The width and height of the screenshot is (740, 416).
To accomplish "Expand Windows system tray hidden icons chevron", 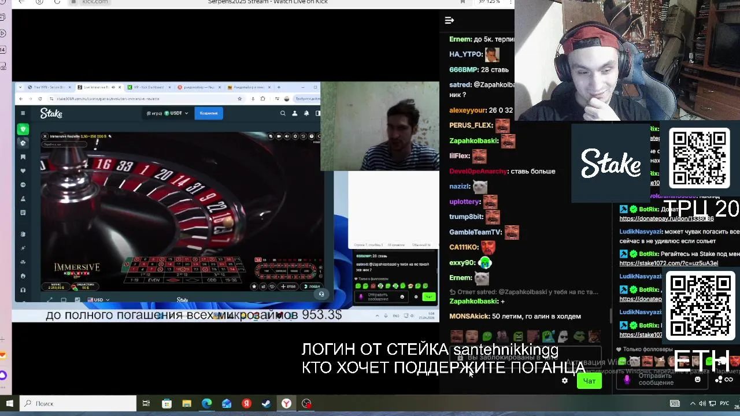I will [x=693, y=403].
